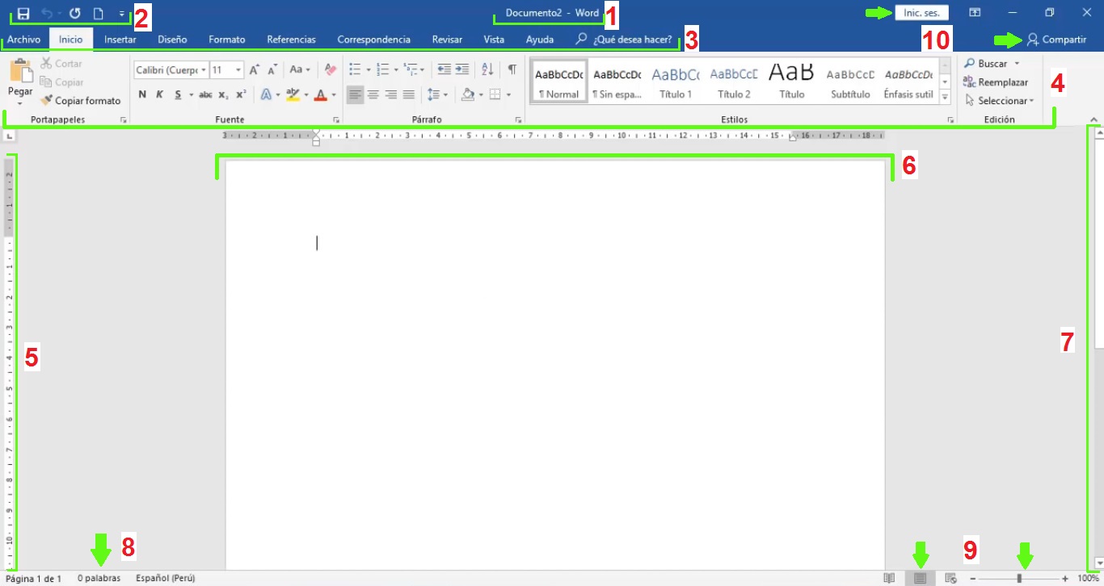Select the Copiar formato (format painter) tool

(x=80, y=100)
